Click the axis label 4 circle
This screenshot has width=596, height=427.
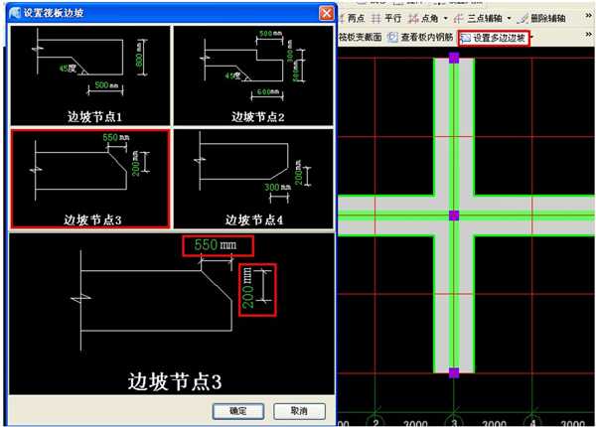[x=532, y=420]
